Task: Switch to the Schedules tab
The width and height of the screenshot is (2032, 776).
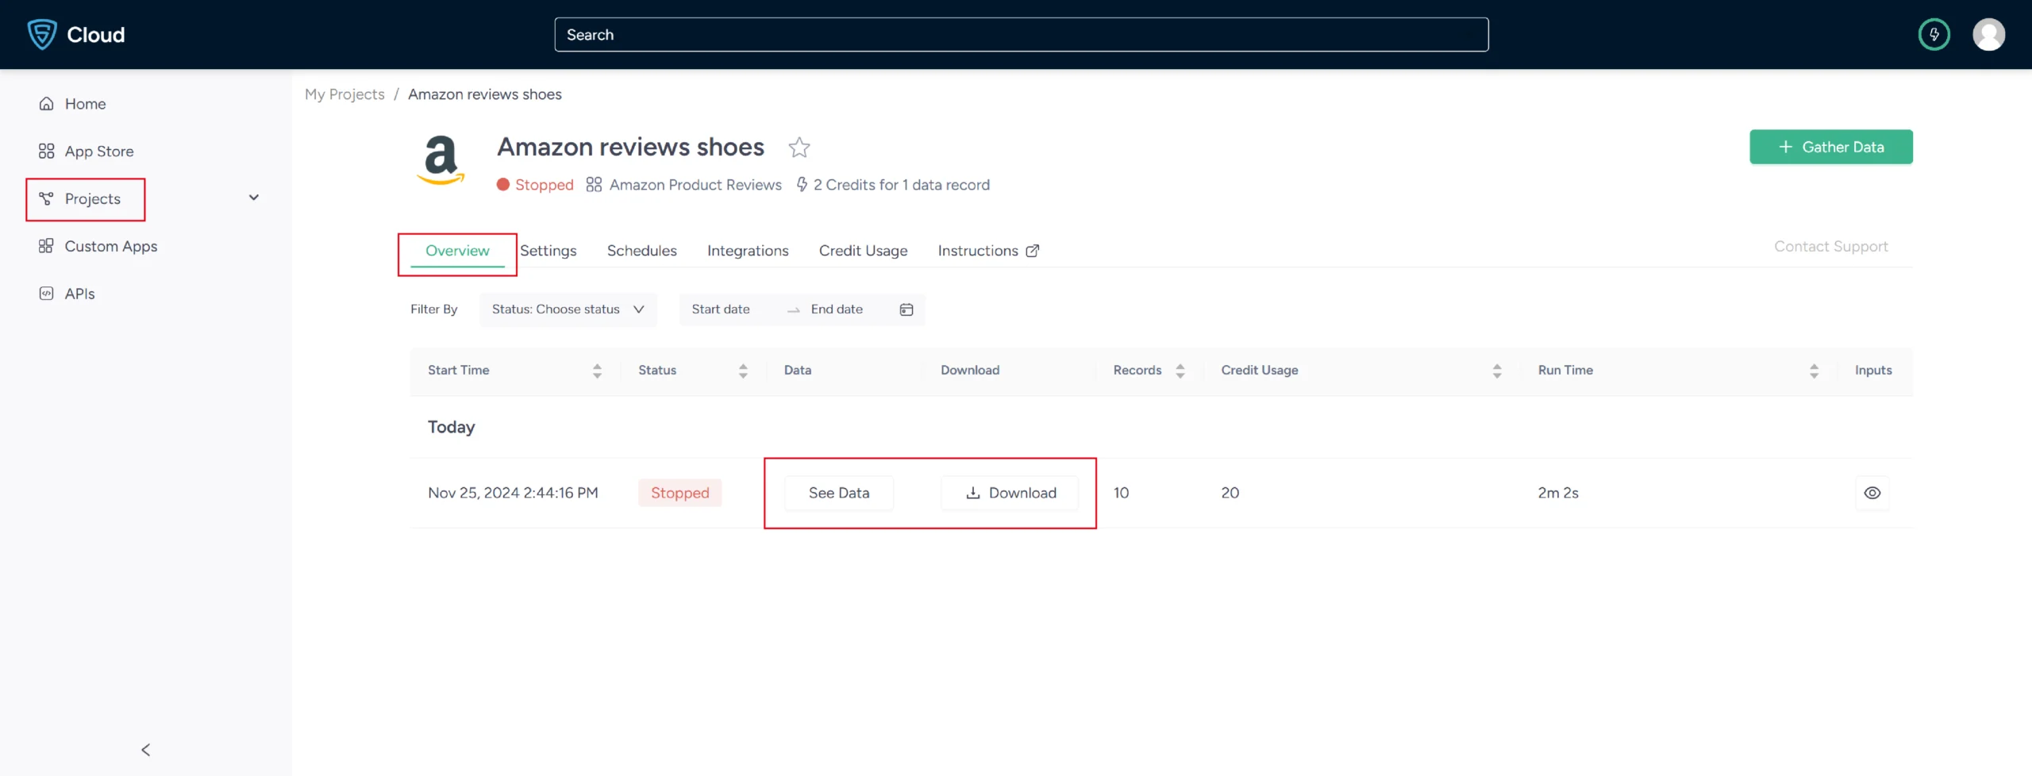Action: tap(641, 251)
